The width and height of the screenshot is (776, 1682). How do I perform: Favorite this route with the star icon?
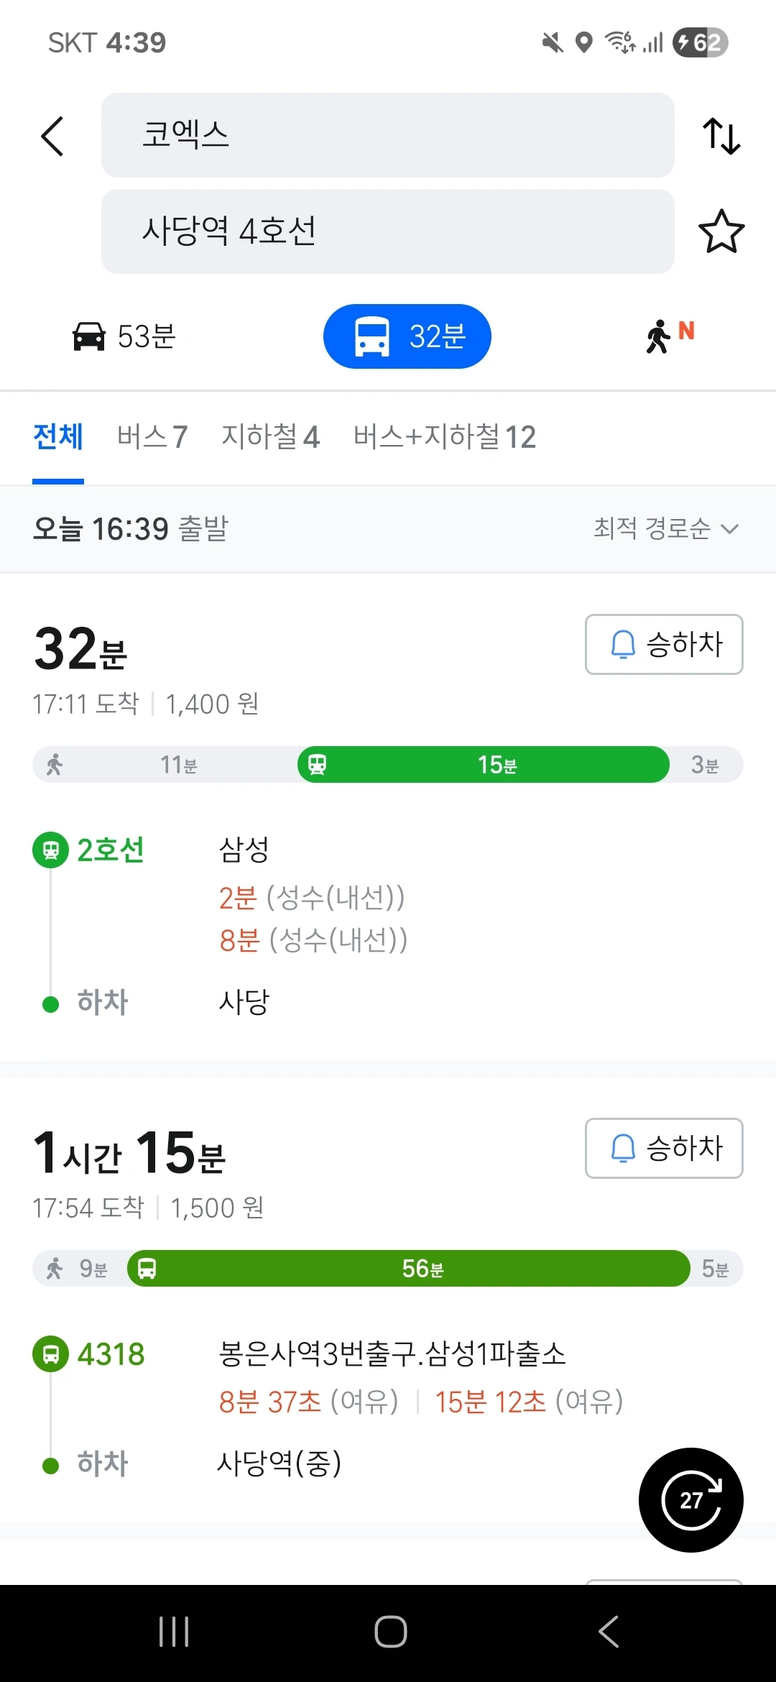point(721,231)
